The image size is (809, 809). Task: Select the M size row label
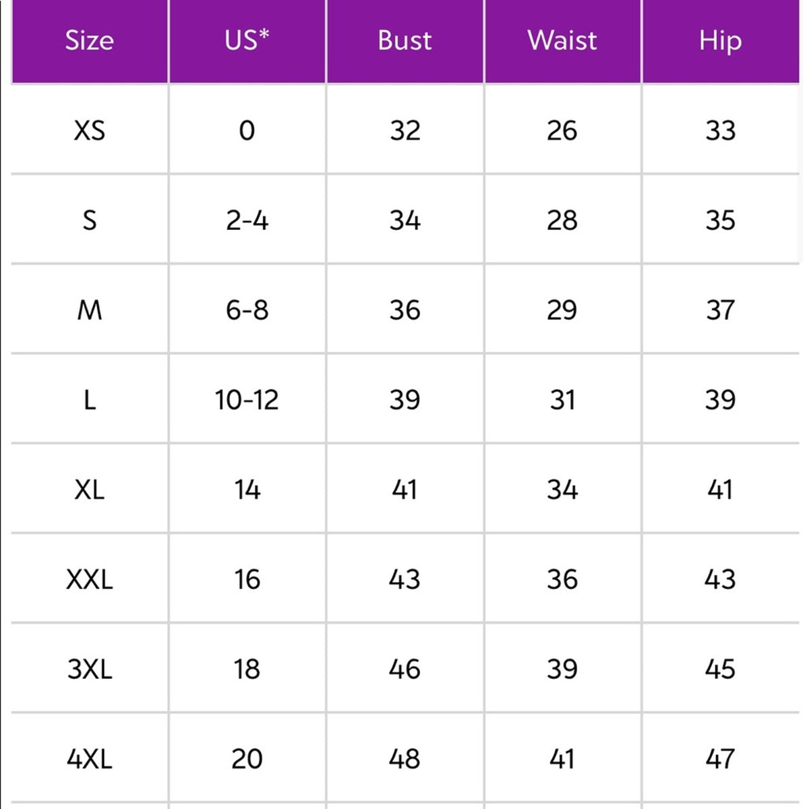(x=90, y=309)
